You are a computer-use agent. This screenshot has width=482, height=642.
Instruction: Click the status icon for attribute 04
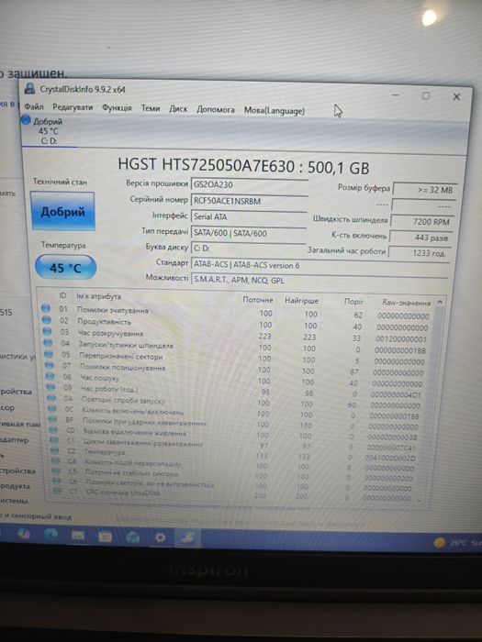[48, 343]
